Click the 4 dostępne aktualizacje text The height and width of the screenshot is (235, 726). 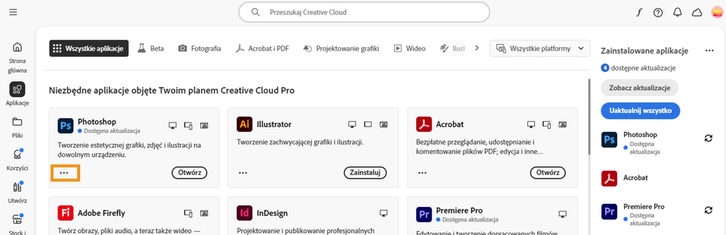coord(638,68)
